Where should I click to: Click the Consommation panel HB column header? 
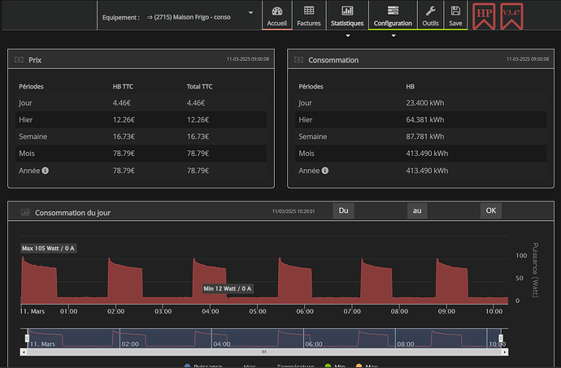coord(410,87)
